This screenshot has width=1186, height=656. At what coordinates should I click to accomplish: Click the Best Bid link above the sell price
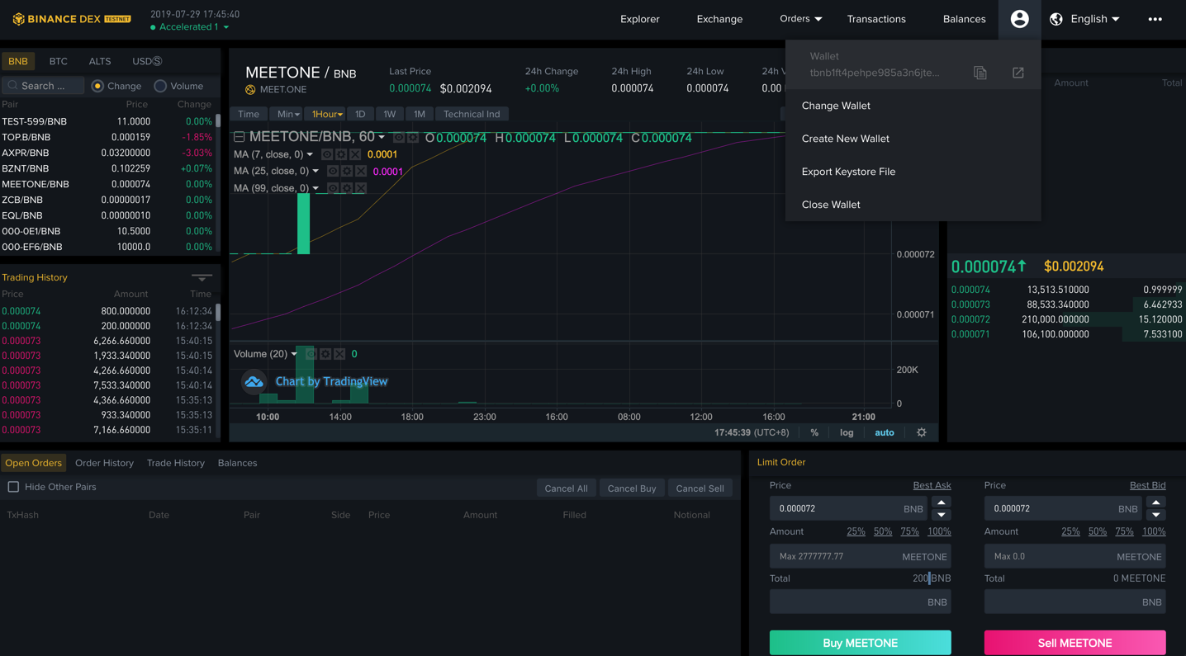click(1147, 485)
